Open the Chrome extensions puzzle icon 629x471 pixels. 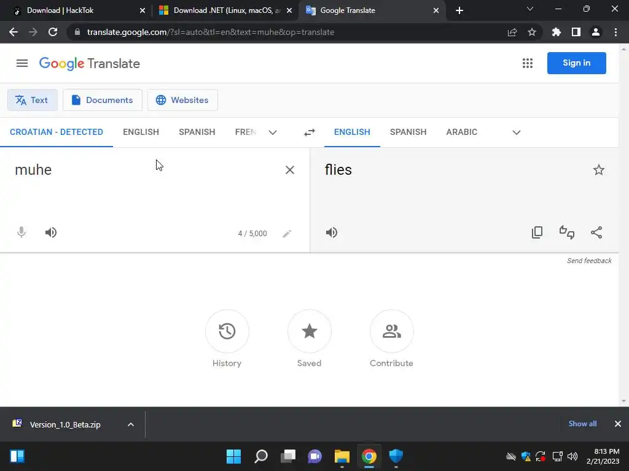557,32
